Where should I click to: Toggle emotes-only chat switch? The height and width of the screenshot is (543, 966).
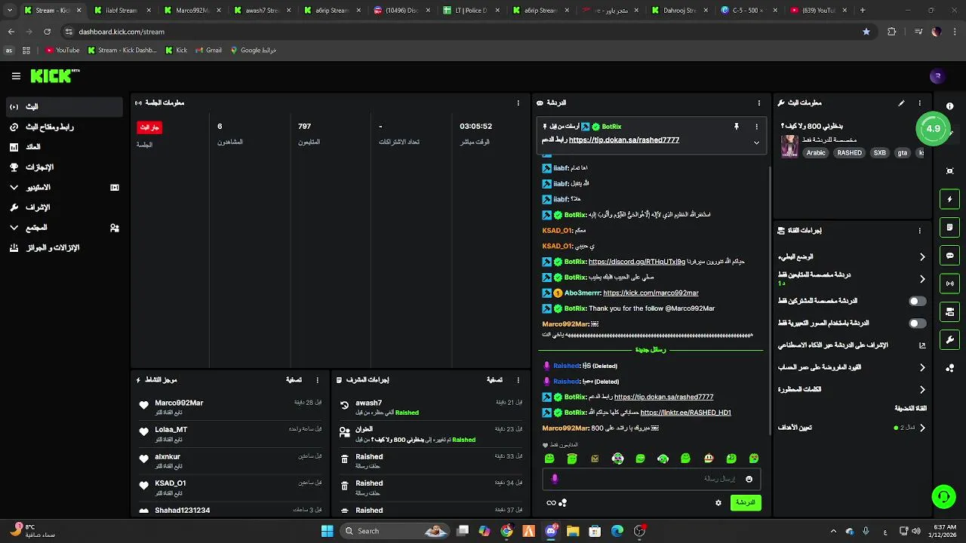917,324
